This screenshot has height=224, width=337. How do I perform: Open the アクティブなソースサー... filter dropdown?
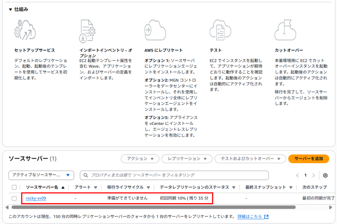[41, 175]
